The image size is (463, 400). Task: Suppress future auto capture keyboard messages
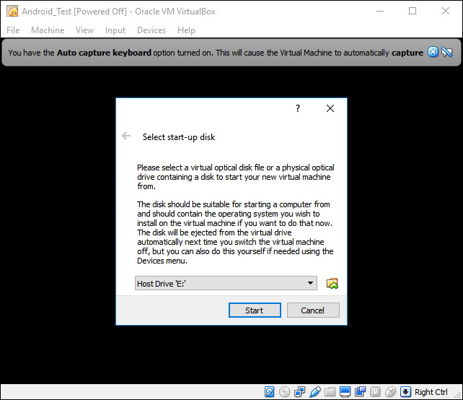point(446,52)
